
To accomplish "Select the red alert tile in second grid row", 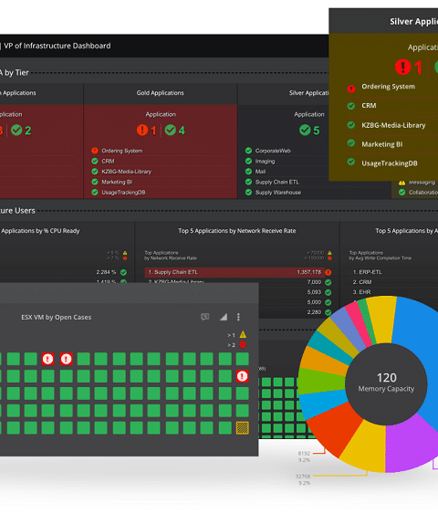I will click(x=242, y=376).
